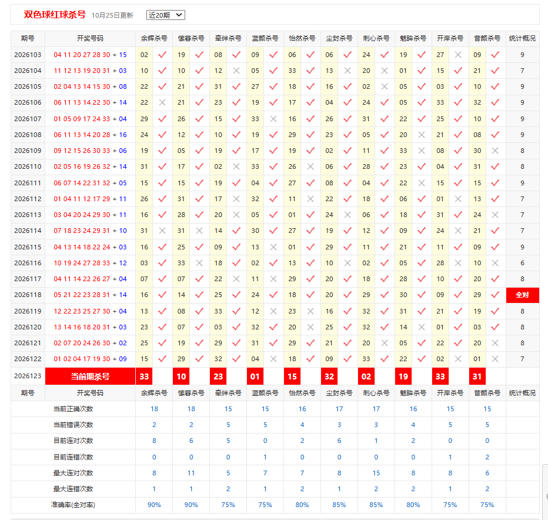The image size is (548, 520).
Task: Click the 10月25日更新 update date text
Action: (112, 15)
